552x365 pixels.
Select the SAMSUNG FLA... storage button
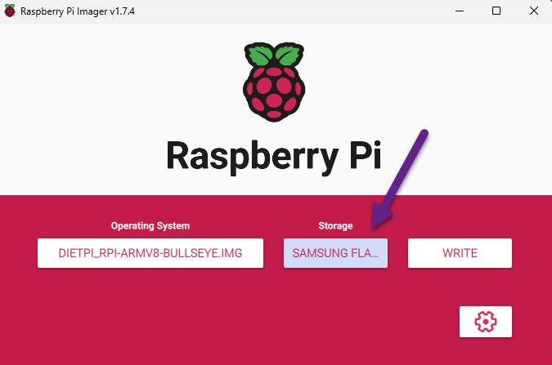point(335,253)
